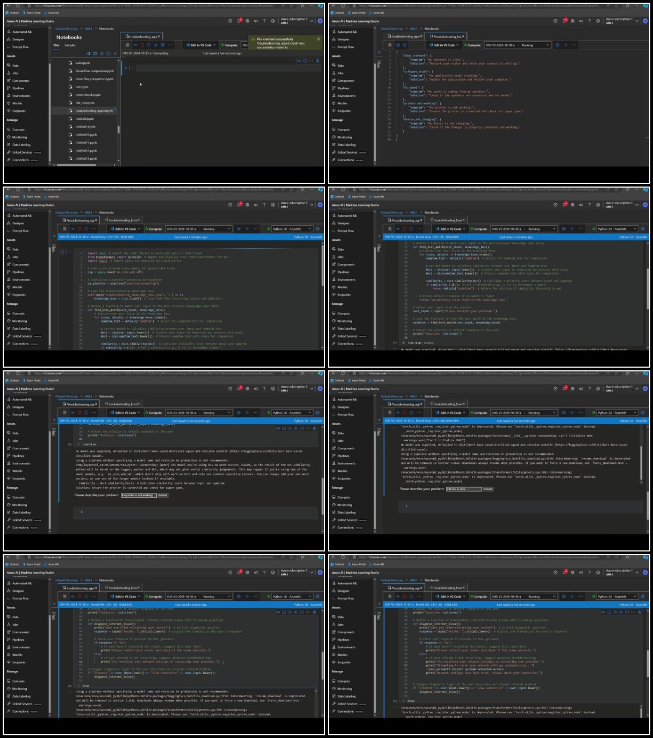Click the save notebook icon in notebook toolbar
The width and height of the screenshot is (653, 738).
(162, 45)
